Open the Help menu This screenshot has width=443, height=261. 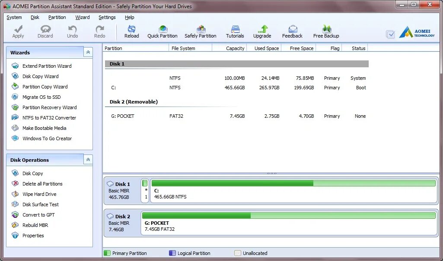129,18
